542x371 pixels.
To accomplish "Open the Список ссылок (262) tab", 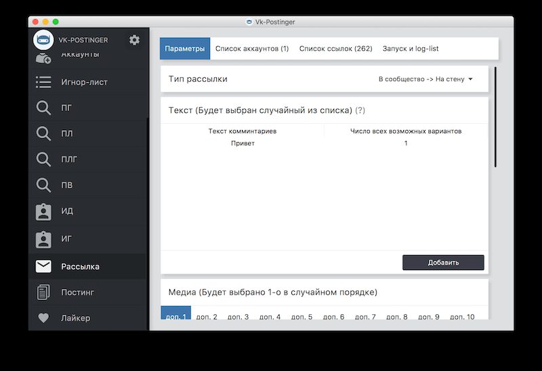I will point(335,49).
